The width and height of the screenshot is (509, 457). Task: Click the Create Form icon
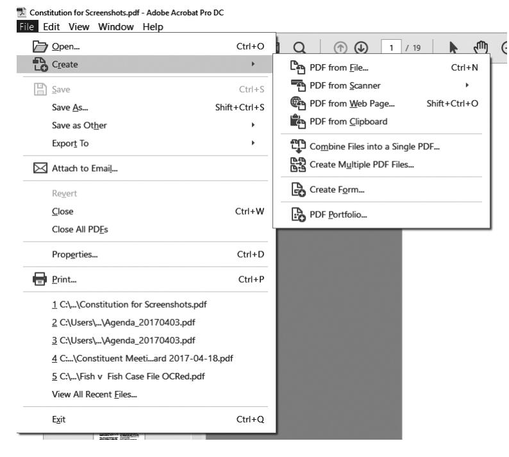coord(298,190)
